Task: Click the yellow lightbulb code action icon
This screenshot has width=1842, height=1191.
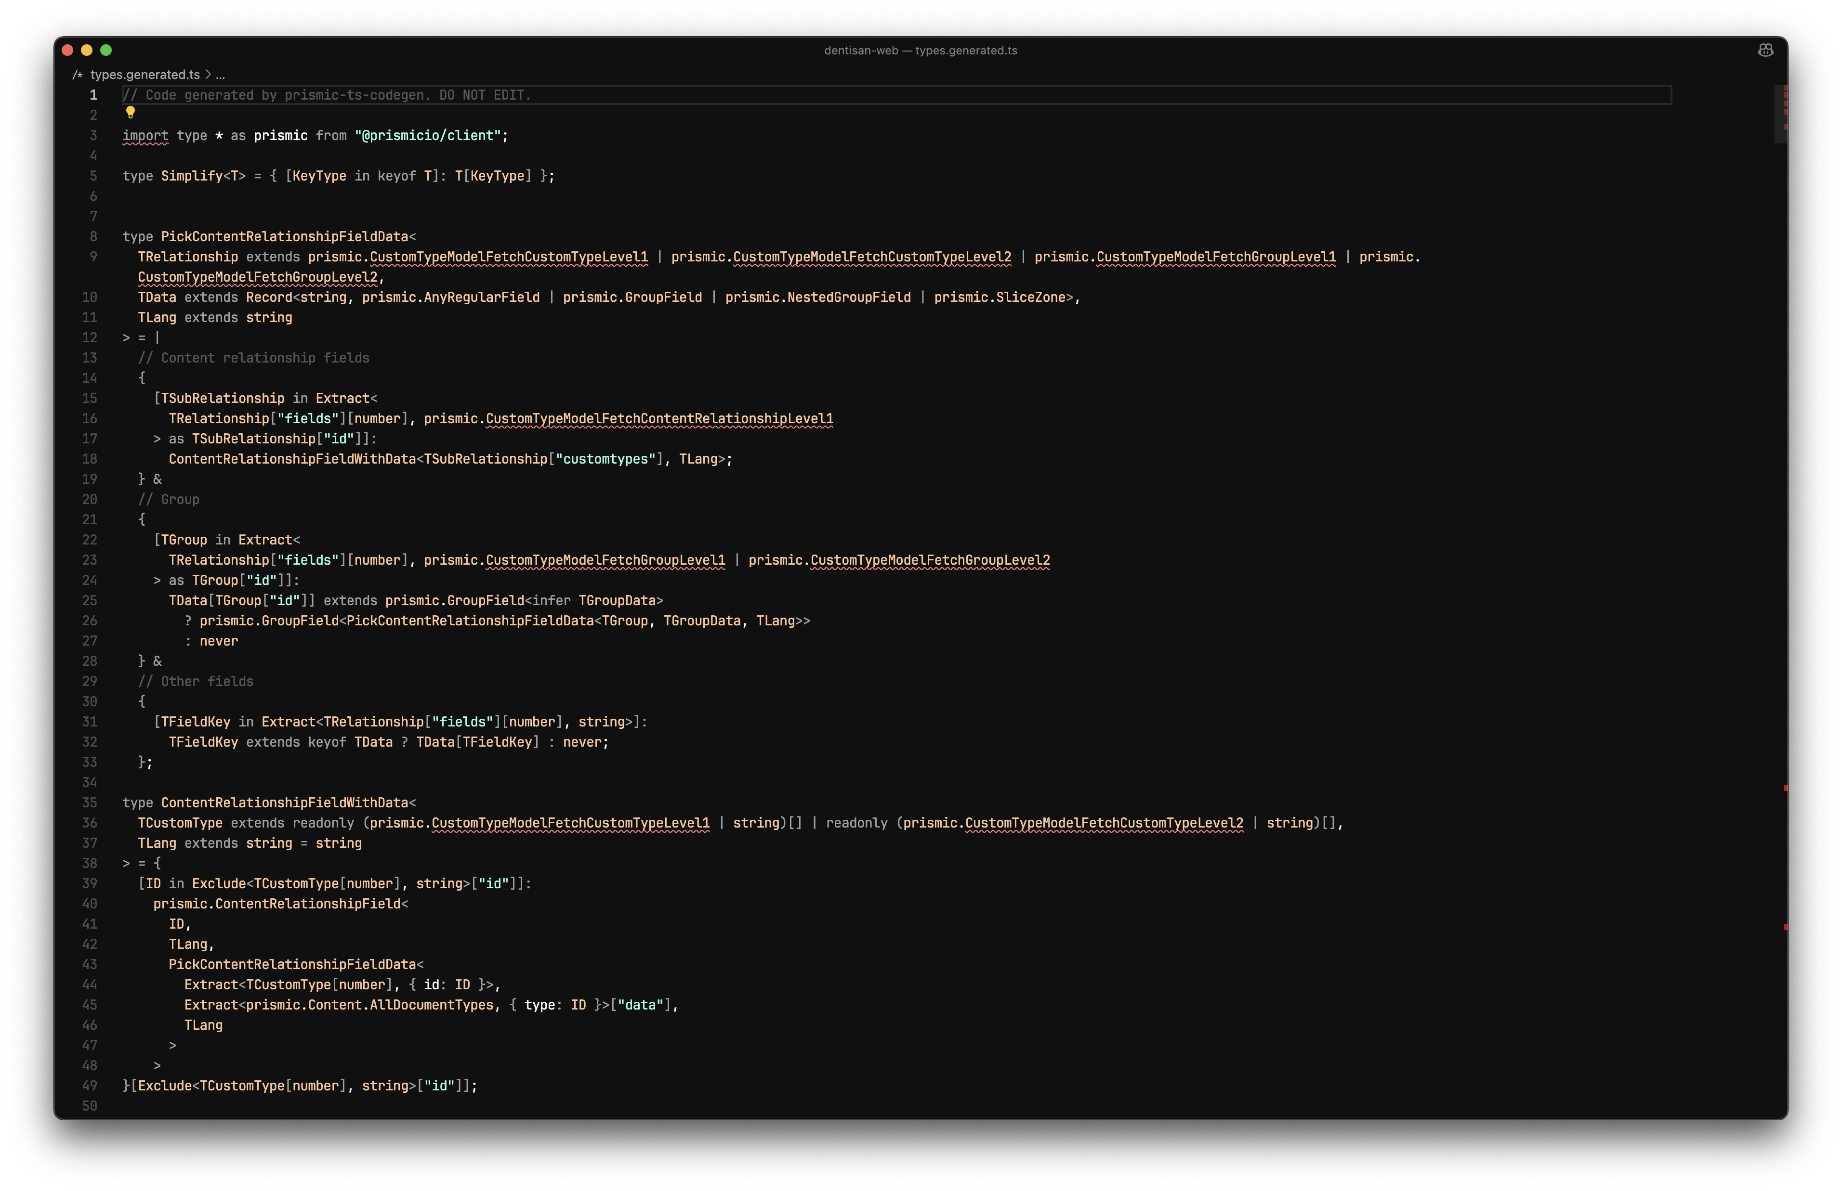Action: (130, 113)
